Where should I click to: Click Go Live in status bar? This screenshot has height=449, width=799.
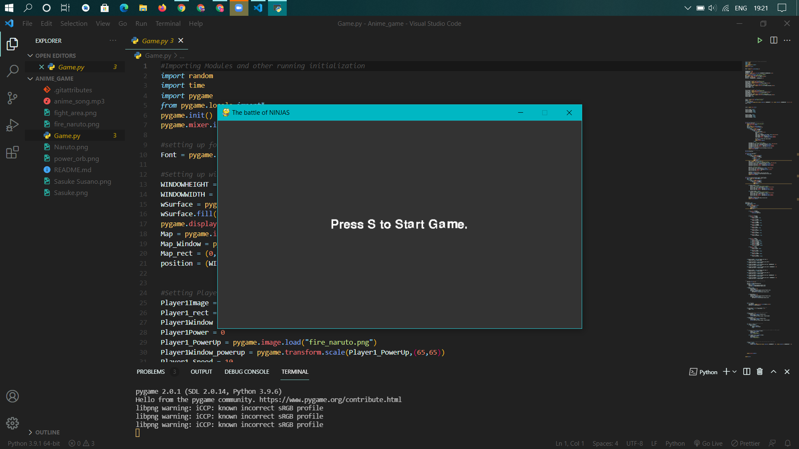click(x=708, y=444)
